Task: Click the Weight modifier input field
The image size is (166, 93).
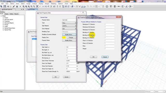Action: tap(109, 49)
